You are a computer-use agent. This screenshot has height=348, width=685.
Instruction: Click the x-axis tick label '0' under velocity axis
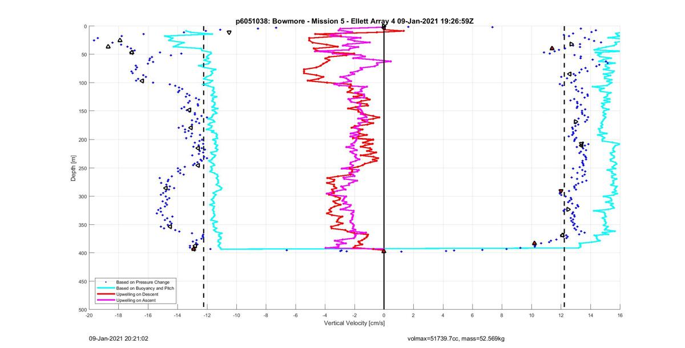pyautogui.click(x=384, y=315)
